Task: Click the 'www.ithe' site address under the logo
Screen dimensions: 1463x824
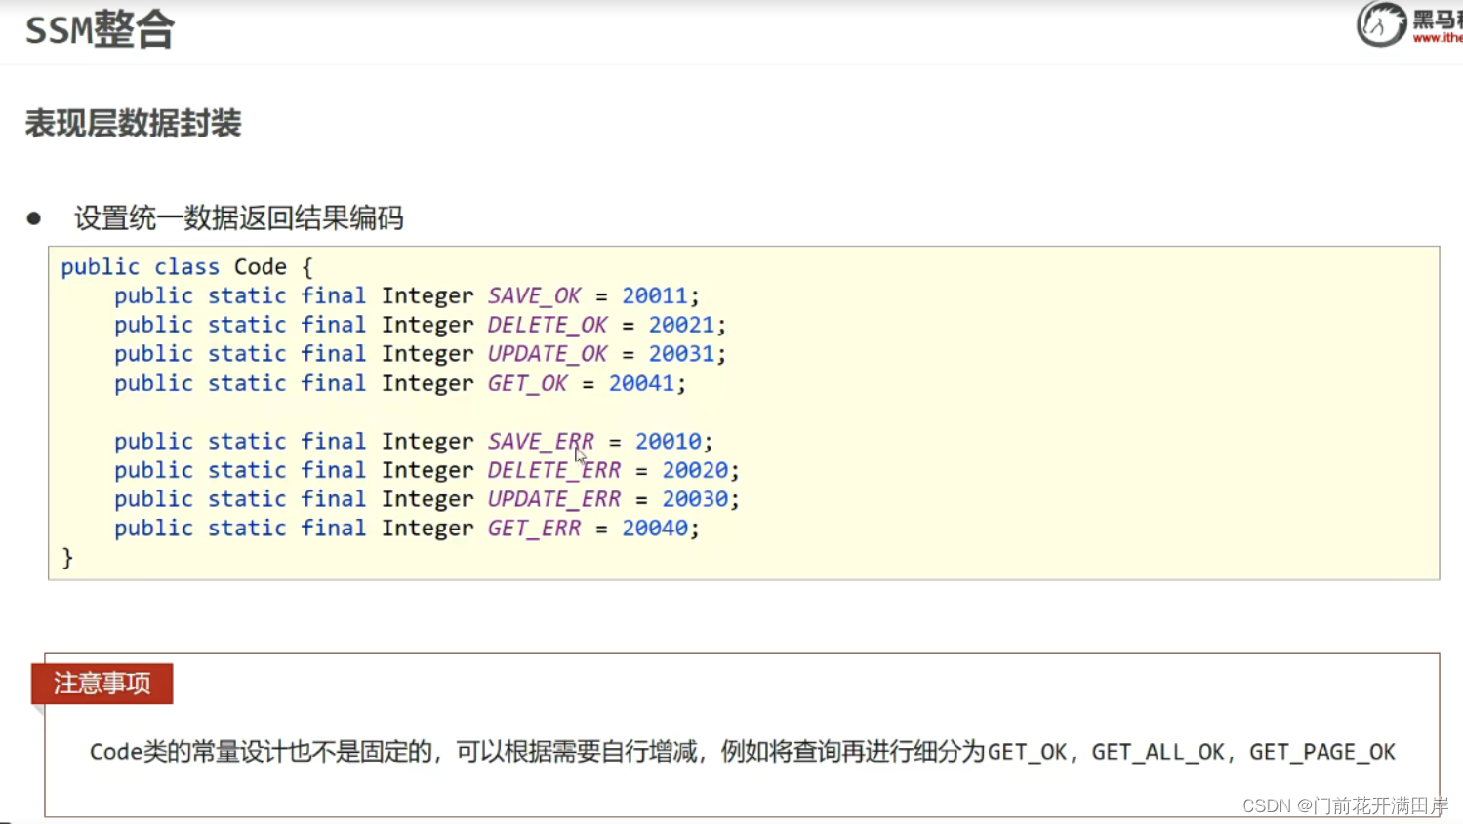Action: (x=1438, y=38)
